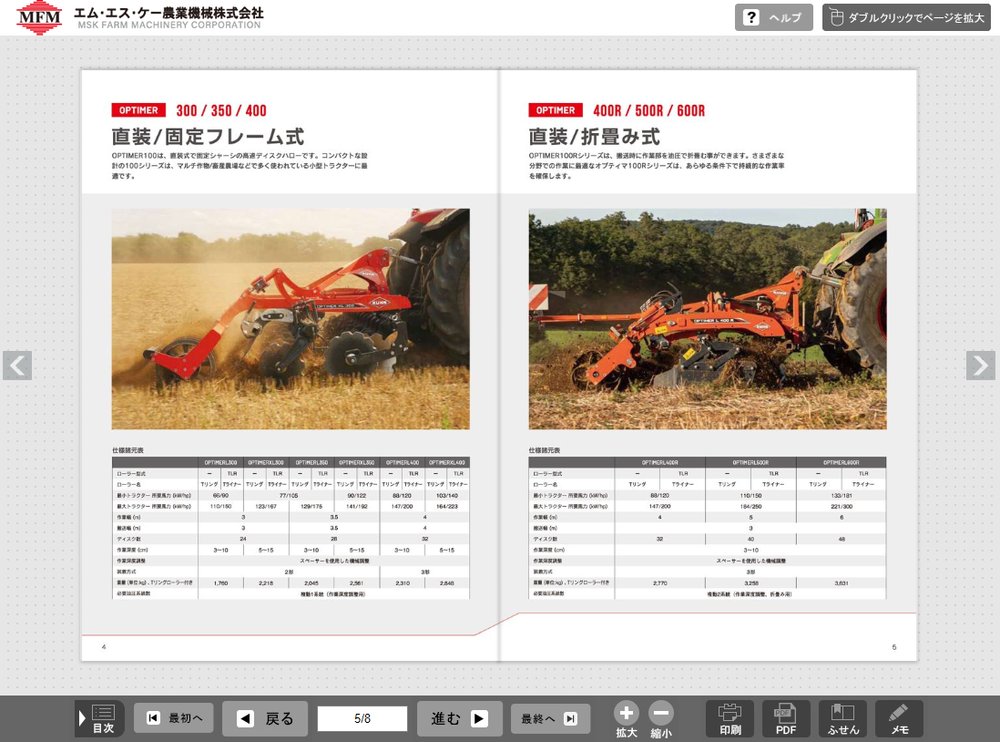1000x742 pixels.
Task: Click the MFM company logo
Action: (x=39, y=17)
